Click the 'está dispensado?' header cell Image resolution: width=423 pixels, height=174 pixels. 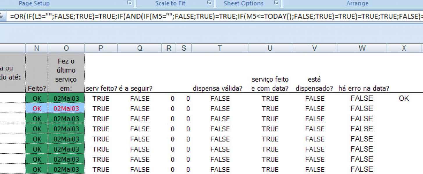pos(314,84)
